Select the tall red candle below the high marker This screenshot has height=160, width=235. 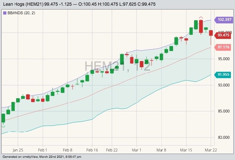(201, 26)
